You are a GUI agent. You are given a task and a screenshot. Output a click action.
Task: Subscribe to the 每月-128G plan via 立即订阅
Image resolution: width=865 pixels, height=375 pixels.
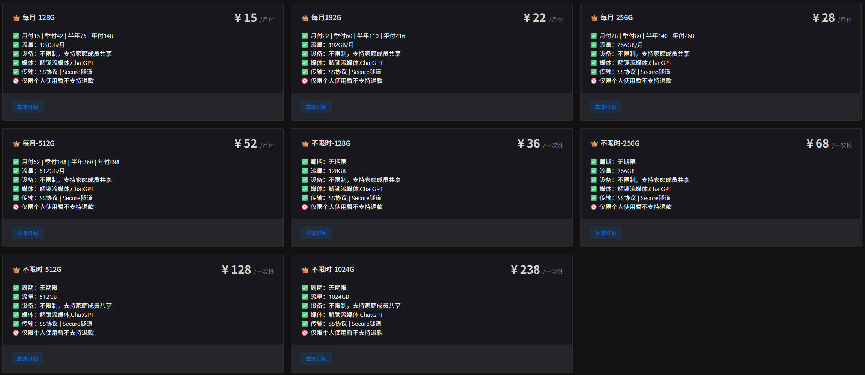[x=27, y=107]
